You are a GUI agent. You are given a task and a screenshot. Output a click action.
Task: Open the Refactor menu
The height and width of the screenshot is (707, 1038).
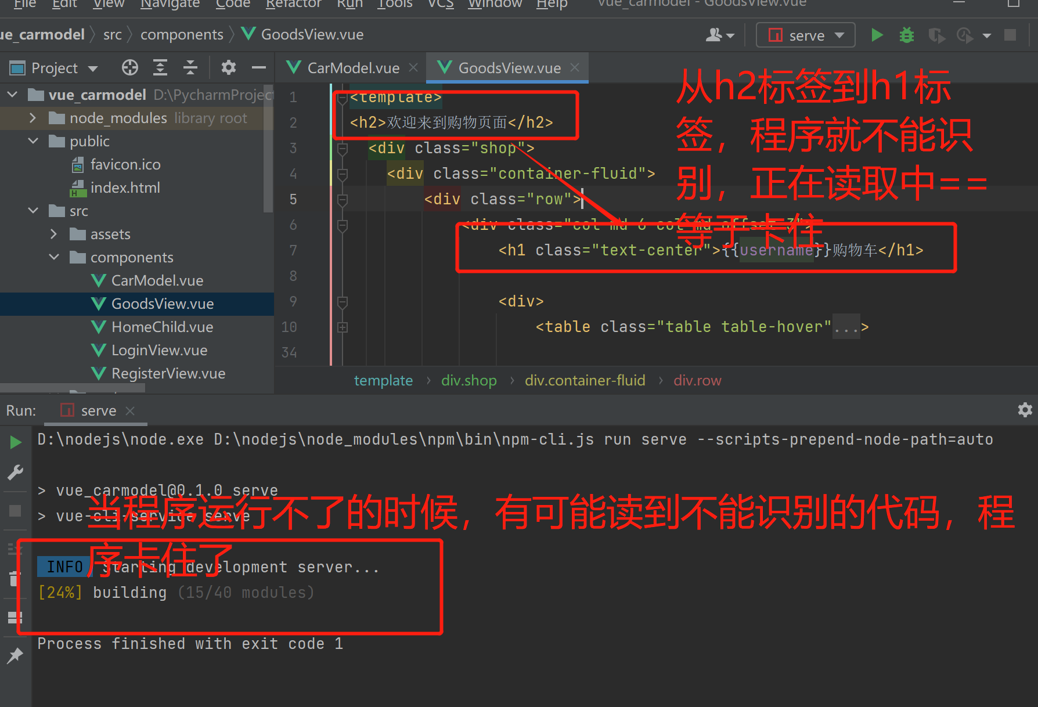pyautogui.click(x=293, y=4)
